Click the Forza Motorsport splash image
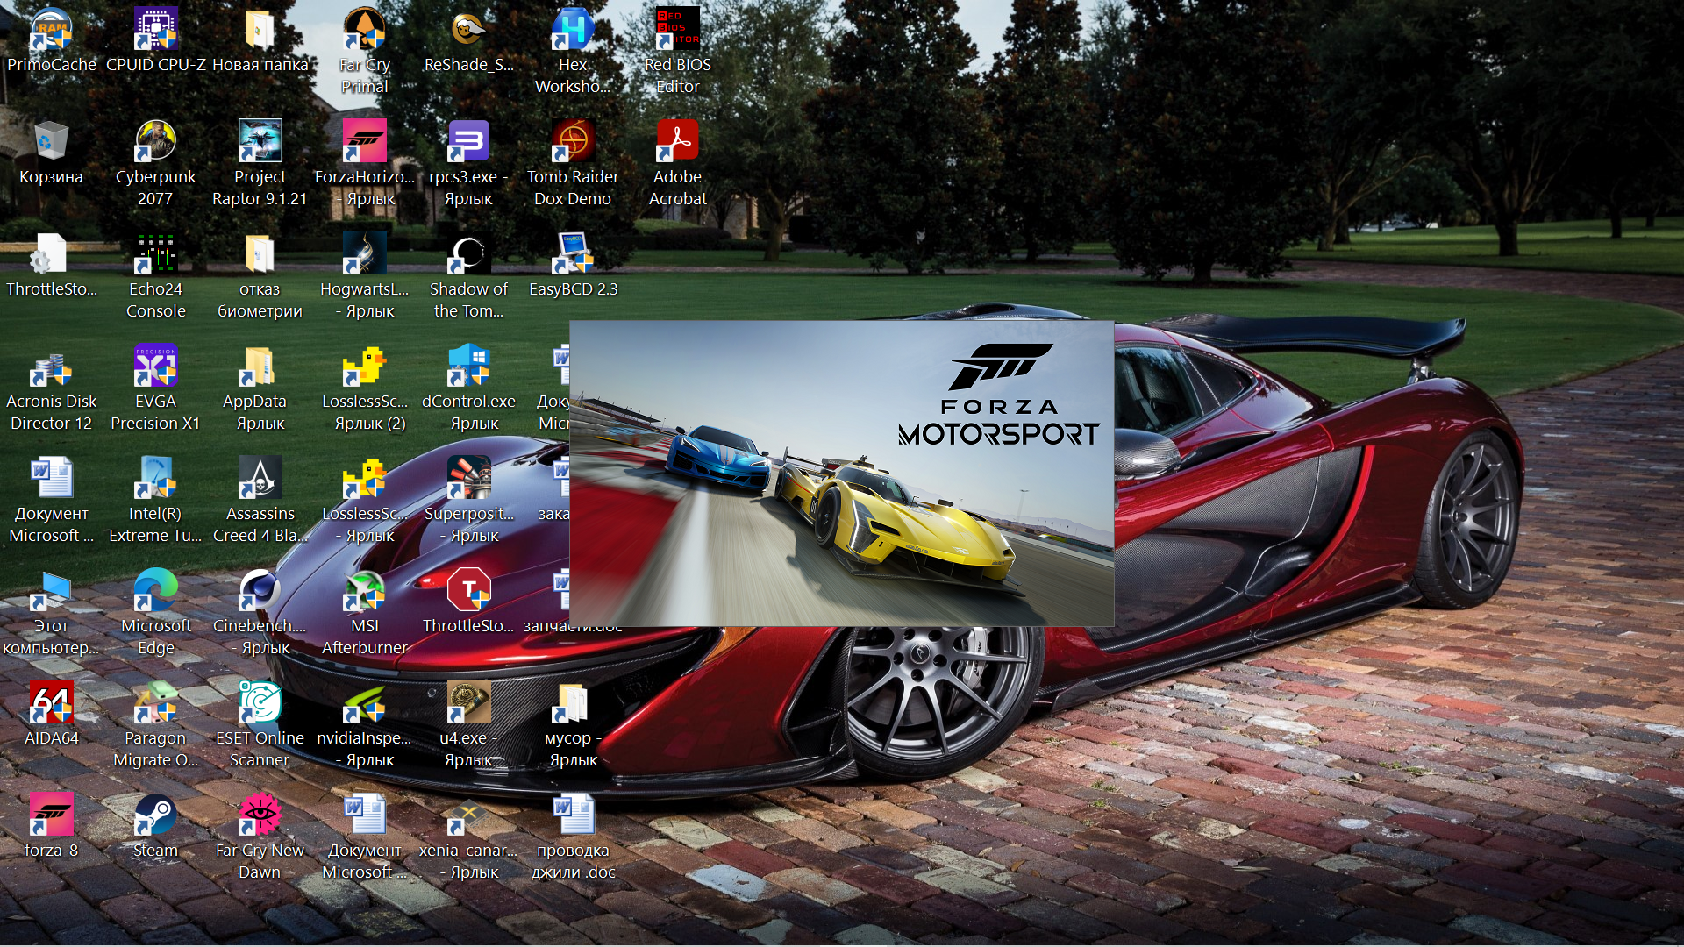The width and height of the screenshot is (1684, 947). 841,473
